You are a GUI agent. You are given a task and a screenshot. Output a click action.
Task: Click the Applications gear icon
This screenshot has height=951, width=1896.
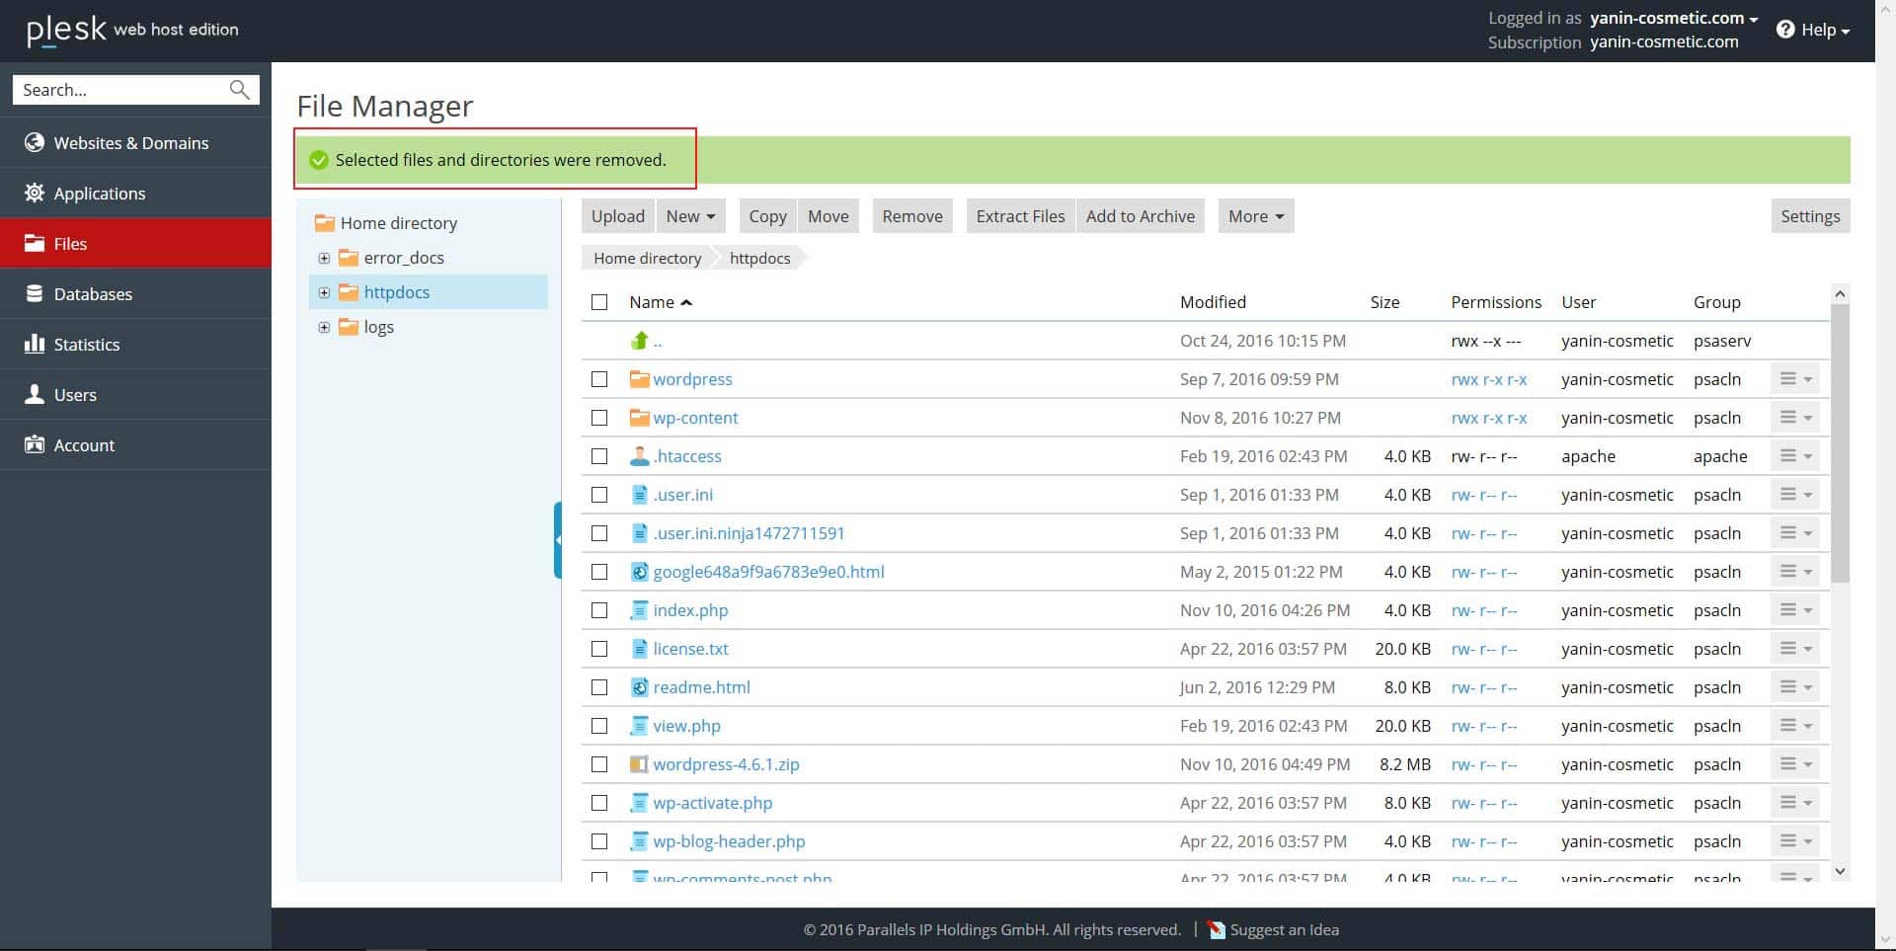[35, 193]
